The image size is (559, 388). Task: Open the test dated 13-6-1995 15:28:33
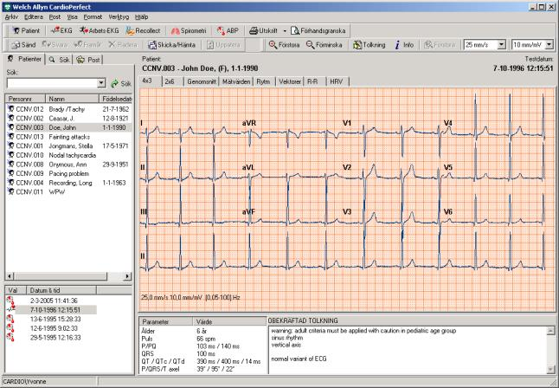(x=55, y=319)
